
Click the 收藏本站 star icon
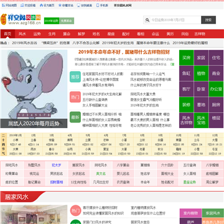pos(60,6)
